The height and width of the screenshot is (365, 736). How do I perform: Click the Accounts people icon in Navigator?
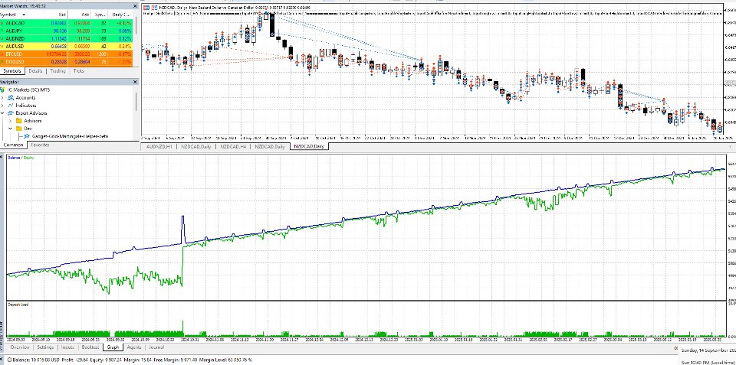coord(11,97)
